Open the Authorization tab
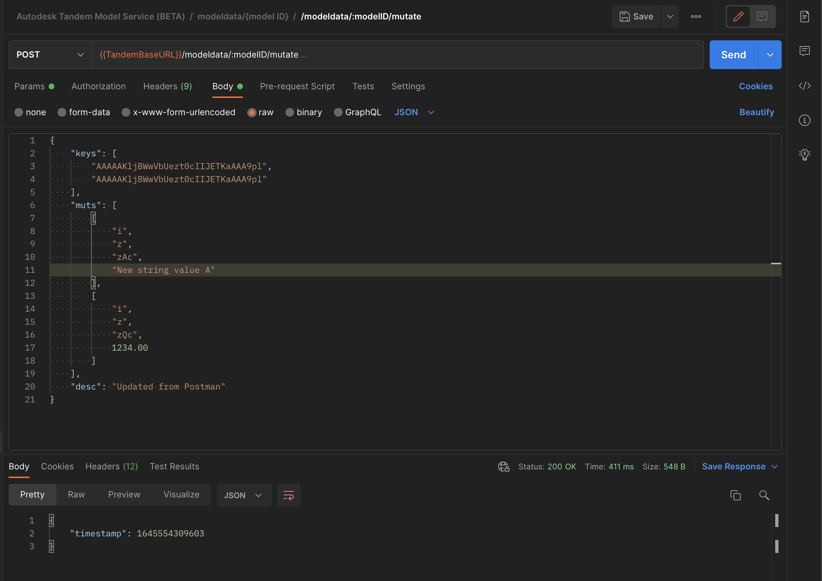This screenshot has height=581, width=822. point(99,86)
